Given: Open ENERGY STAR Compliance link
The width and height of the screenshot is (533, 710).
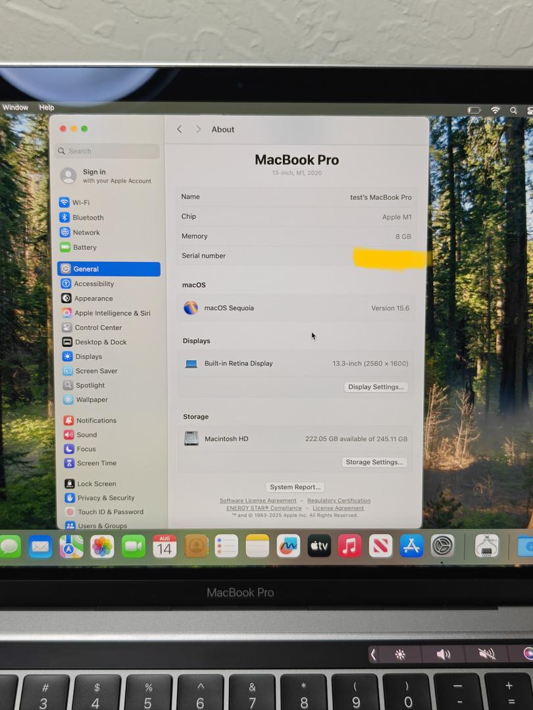Looking at the screenshot, I should pyautogui.click(x=264, y=508).
